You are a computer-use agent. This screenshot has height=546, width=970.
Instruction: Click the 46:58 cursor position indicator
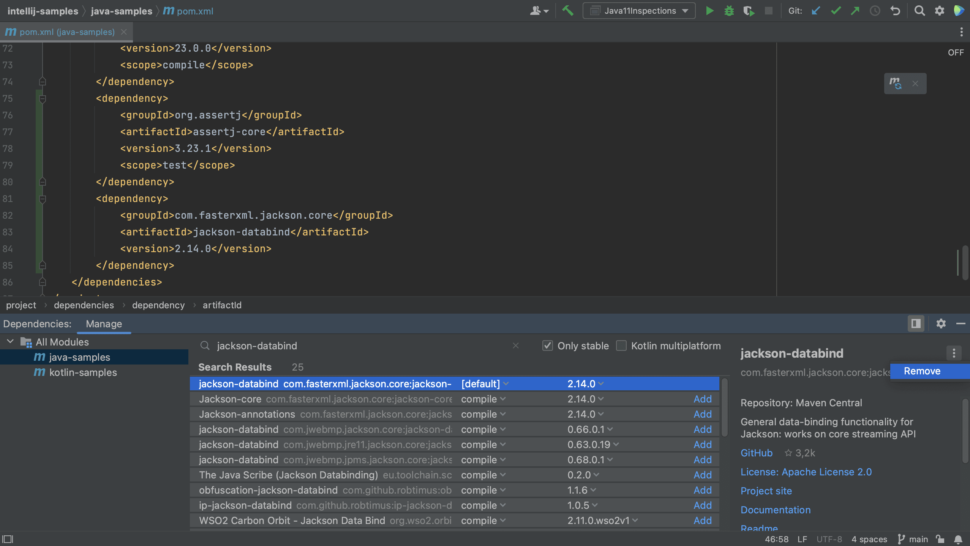(x=777, y=539)
